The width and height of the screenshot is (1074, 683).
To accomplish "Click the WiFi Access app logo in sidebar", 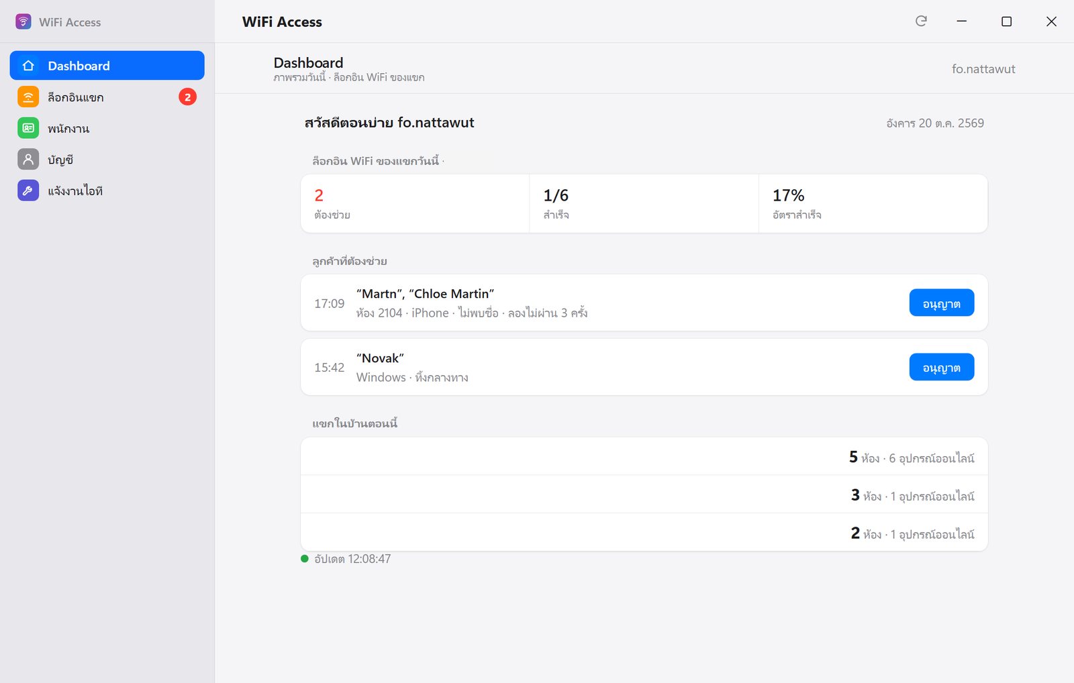I will coord(23,21).
